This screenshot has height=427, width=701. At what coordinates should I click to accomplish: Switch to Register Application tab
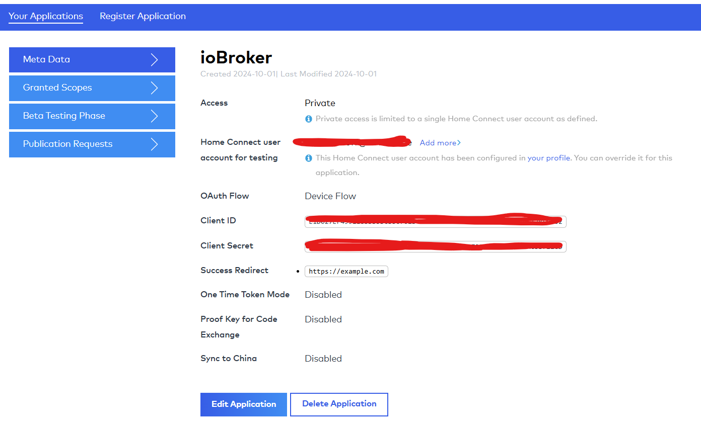(x=143, y=16)
